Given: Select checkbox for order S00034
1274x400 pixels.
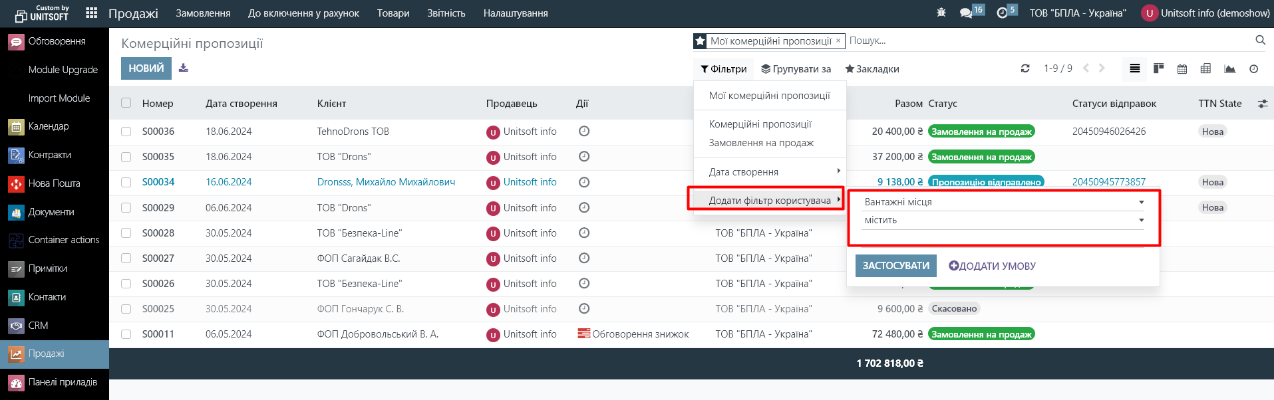Looking at the screenshot, I should (x=126, y=182).
